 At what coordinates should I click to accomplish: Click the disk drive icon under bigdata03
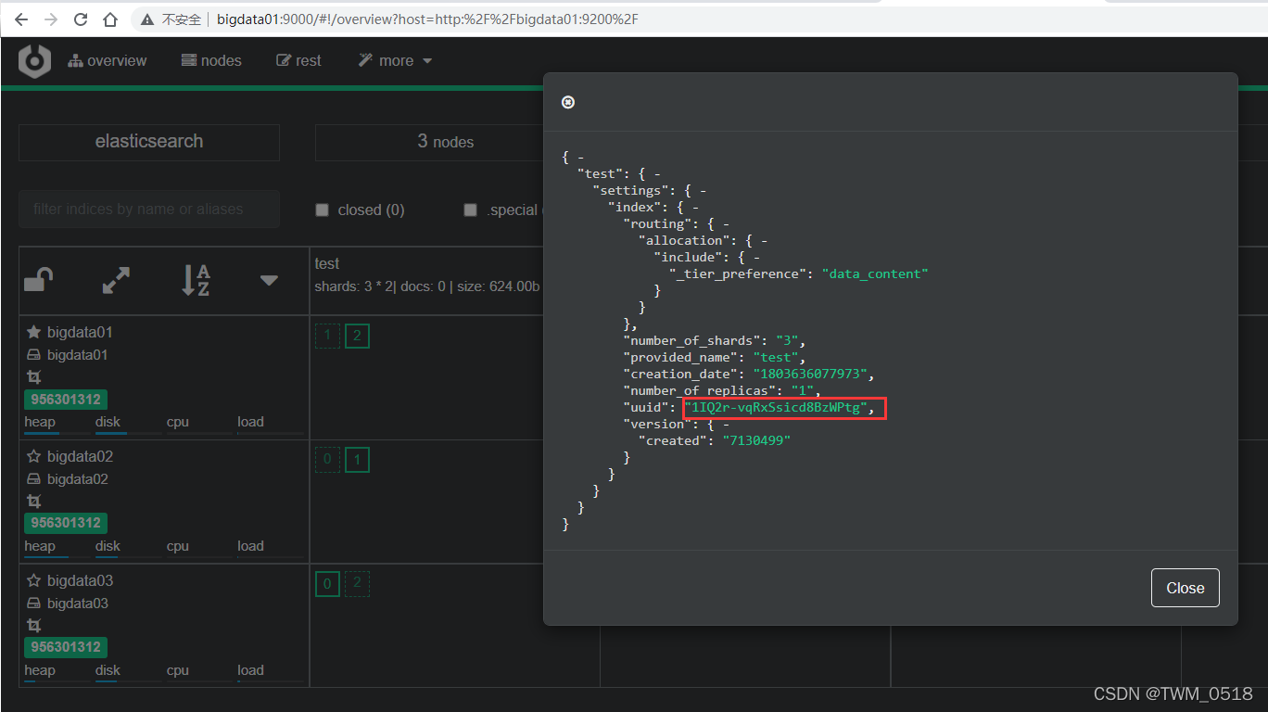click(x=33, y=604)
